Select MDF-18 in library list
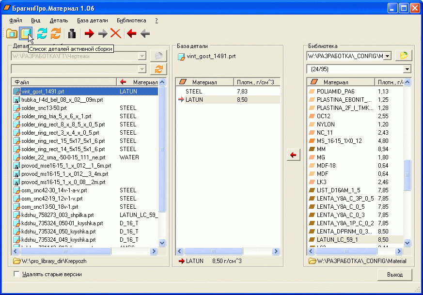This screenshot has width=423, height=295. click(356, 166)
